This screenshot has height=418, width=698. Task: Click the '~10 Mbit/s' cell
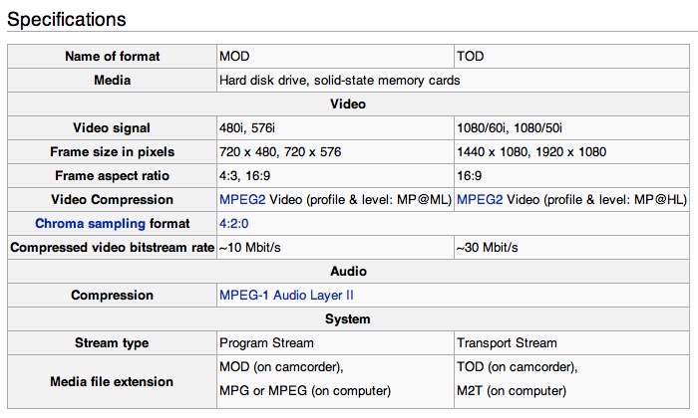tap(335, 248)
